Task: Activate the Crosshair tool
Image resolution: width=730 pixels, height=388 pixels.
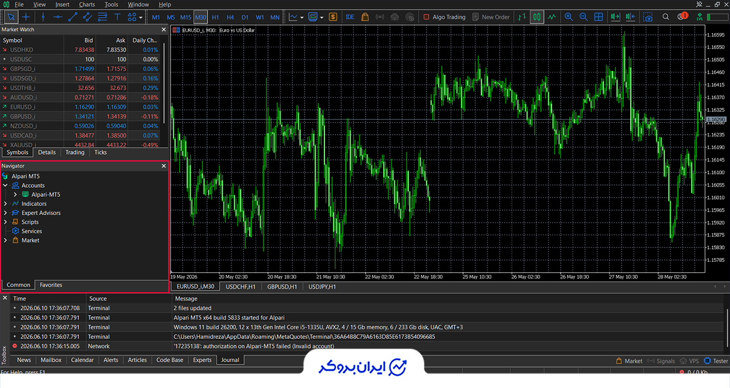Action: tap(26, 17)
